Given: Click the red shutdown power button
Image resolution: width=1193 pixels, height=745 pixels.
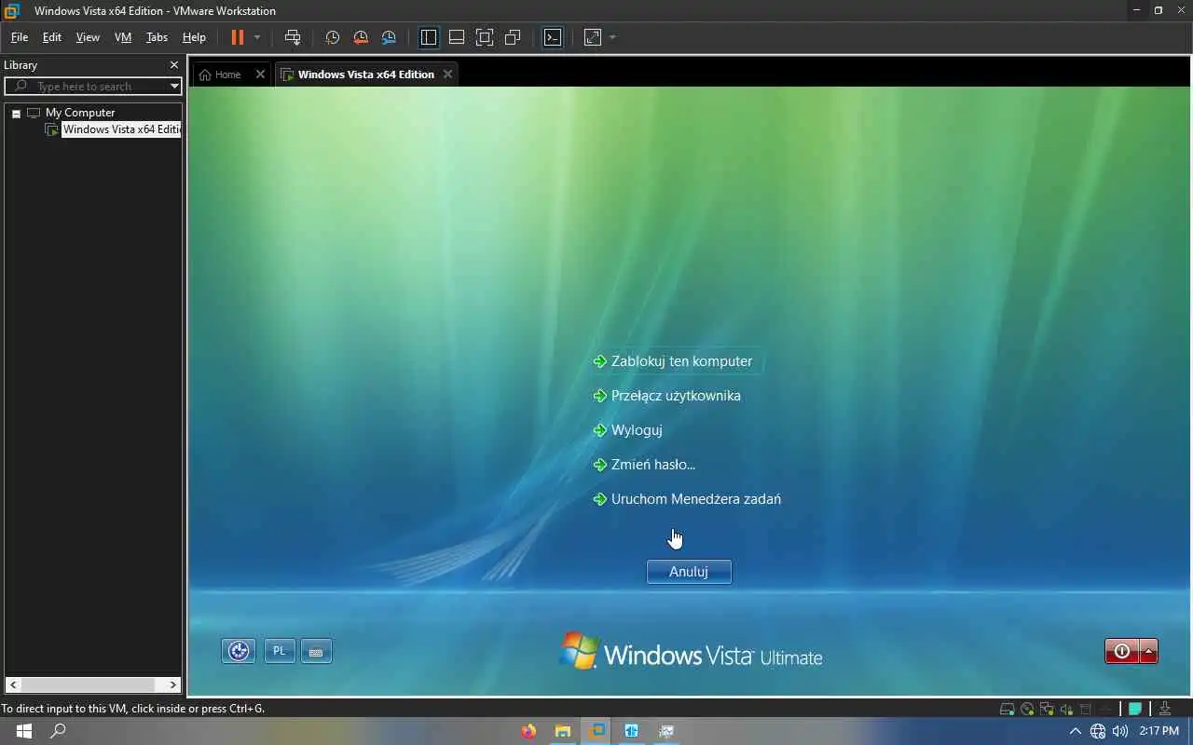Looking at the screenshot, I should pos(1122,651).
